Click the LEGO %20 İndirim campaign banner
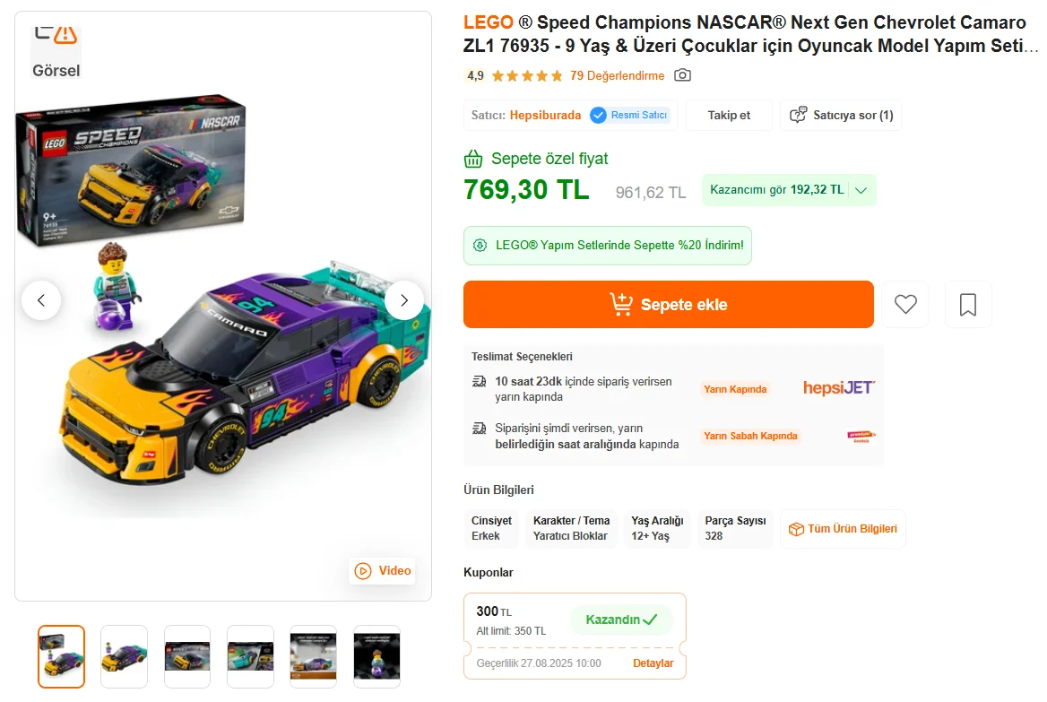 click(608, 246)
